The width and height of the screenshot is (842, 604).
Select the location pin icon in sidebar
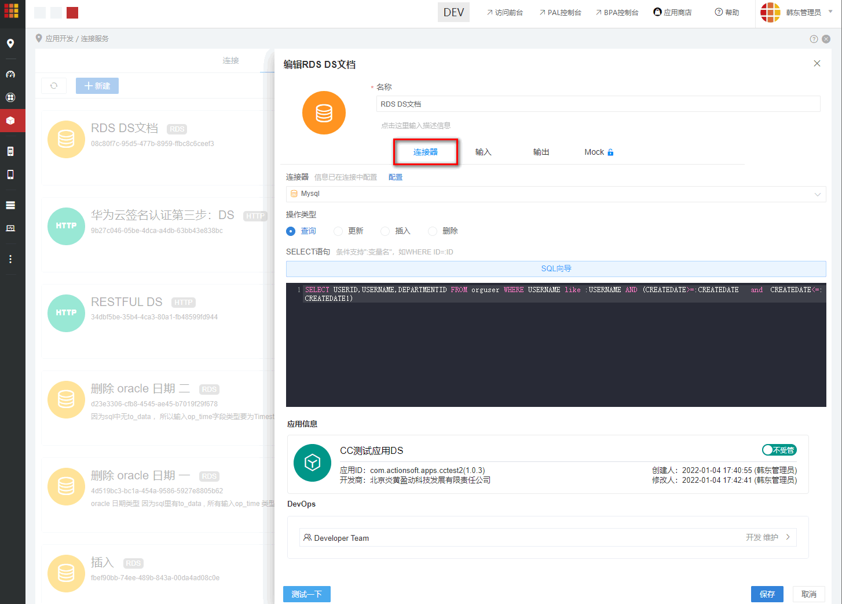pyautogui.click(x=12, y=43)
